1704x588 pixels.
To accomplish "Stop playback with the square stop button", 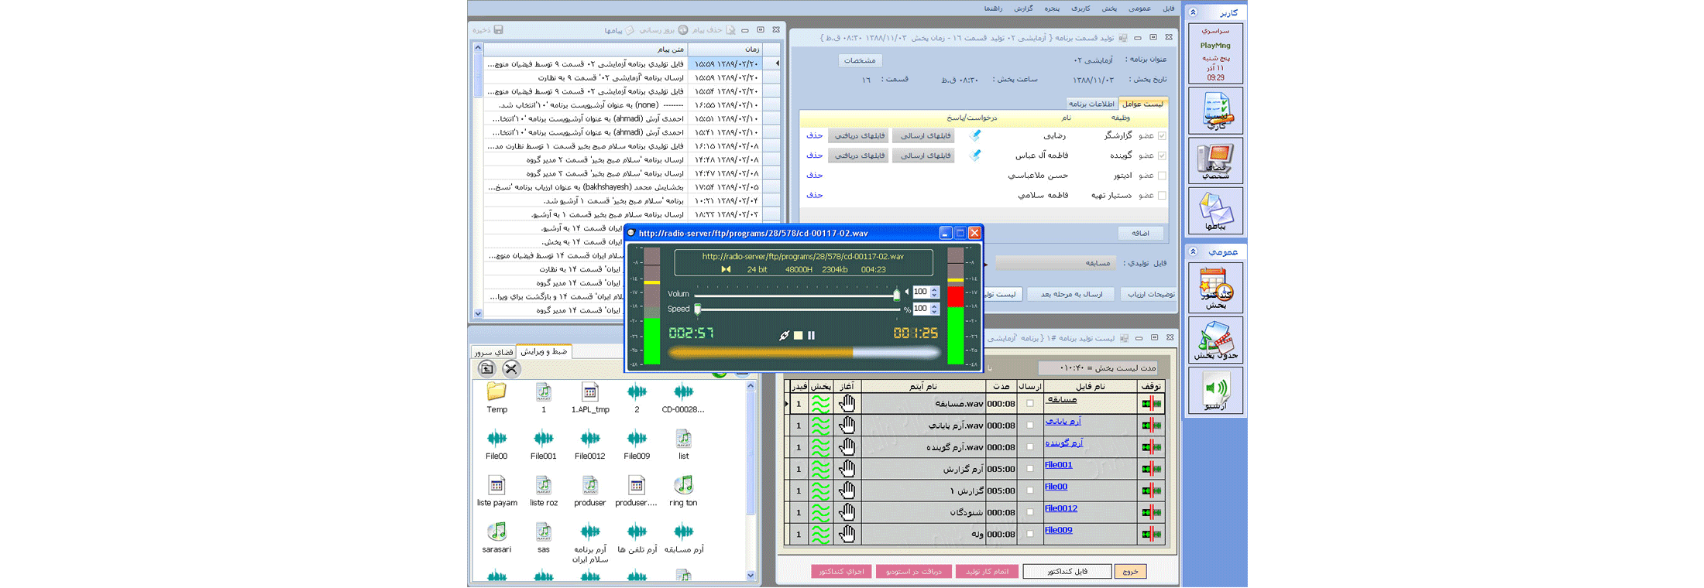I will pyautogui.click(x=798, y=336).
